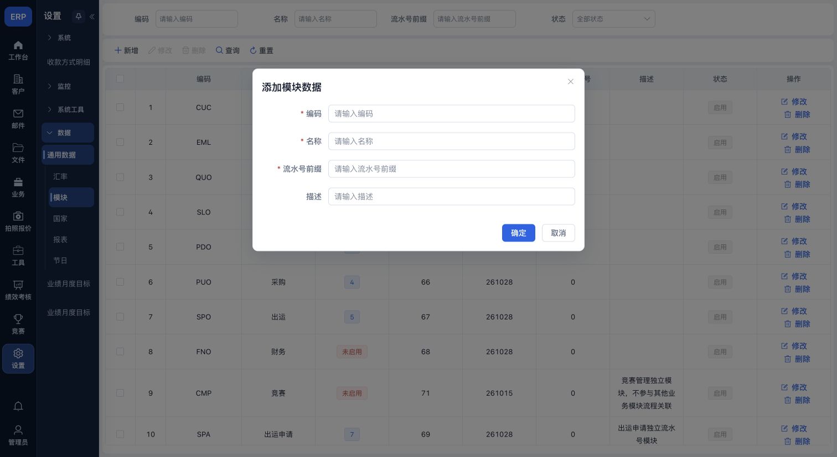Viewport: 837px width, 457px height.
Task: Click the ERP logo
Action: (18, 17)
